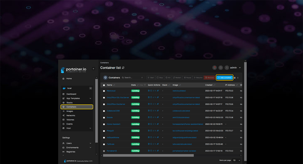Image resolution: width=303 pixels, height=164 pixels.
Task: Open Events in the sidebar
Action: point(69,124)
